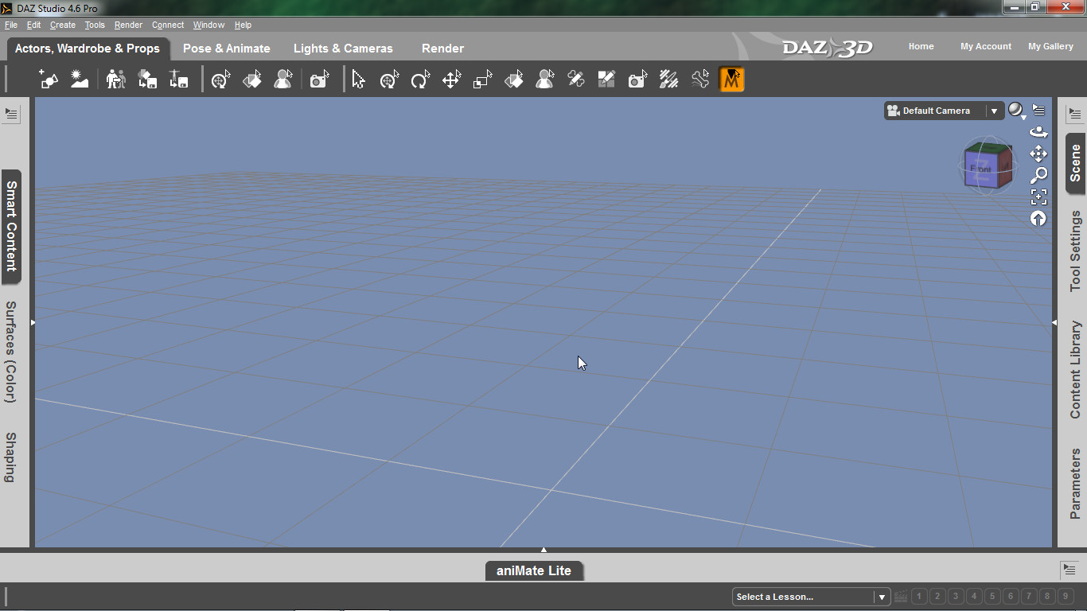Image resolution: width=1087 pixels, height=611 pixels.
Task: Open the Help menu
Action: click(x=243, y=25)
